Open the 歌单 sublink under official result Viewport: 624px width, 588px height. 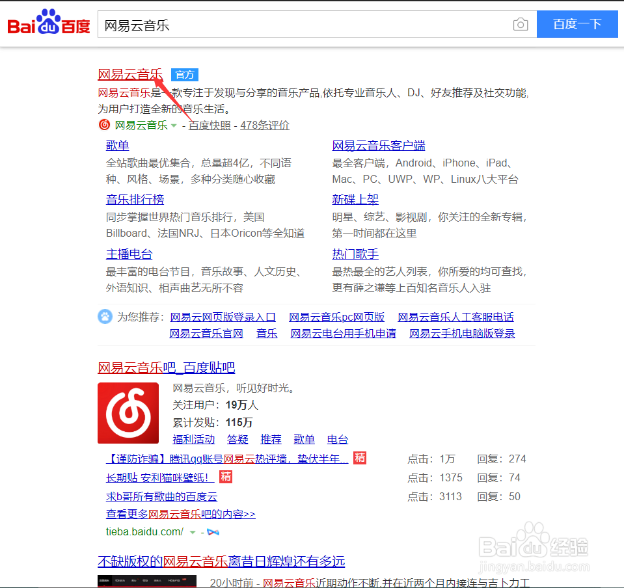[117, 146]
